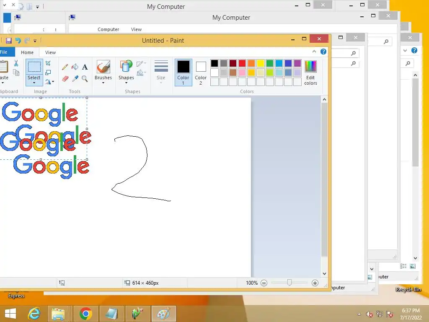Undo the last action in Paint
This screenshot has width=429, height=322.
point(18,41)
